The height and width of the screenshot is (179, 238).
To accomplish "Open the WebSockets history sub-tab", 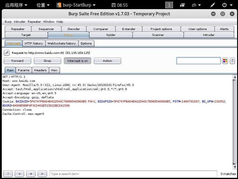I will [61, 44].
